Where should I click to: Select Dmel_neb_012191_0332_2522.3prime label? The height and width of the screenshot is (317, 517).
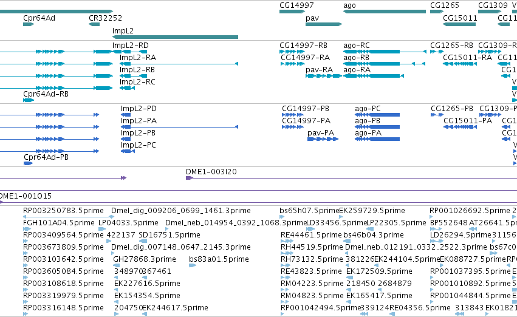click(416, 248)
